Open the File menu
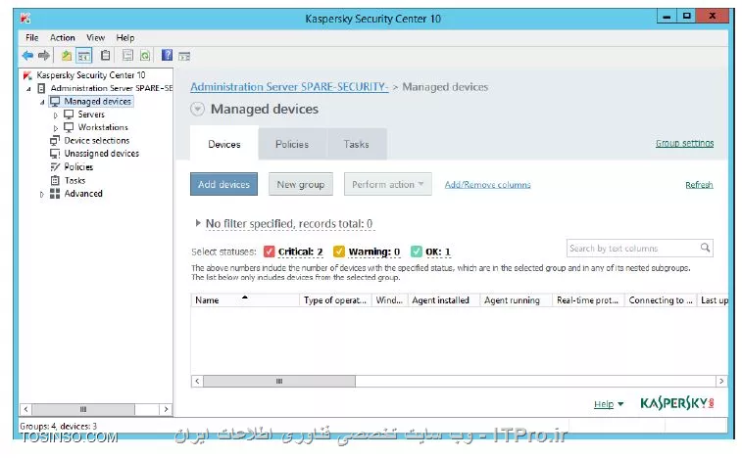Screen dimensions: 742x458 coord(32,38)
